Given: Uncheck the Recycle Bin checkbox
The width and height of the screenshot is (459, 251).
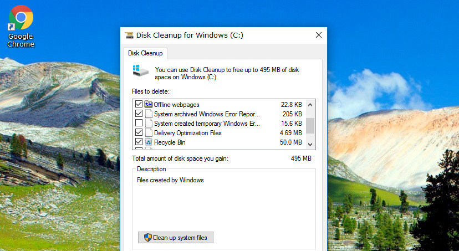Looking at the screenshot, I should coord(139,142).
